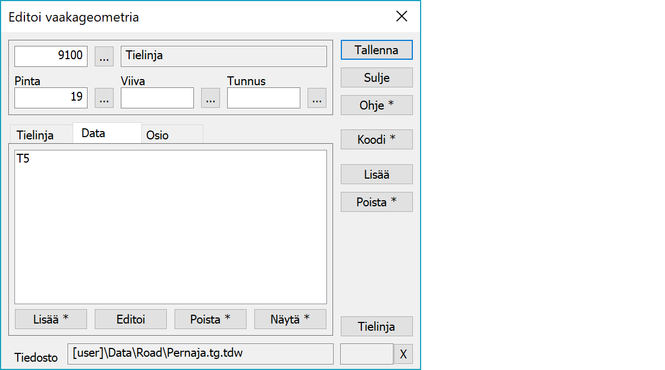Screen dimensions: 665x370
Task: Click the Viiva input field
Action: (157, 98)
